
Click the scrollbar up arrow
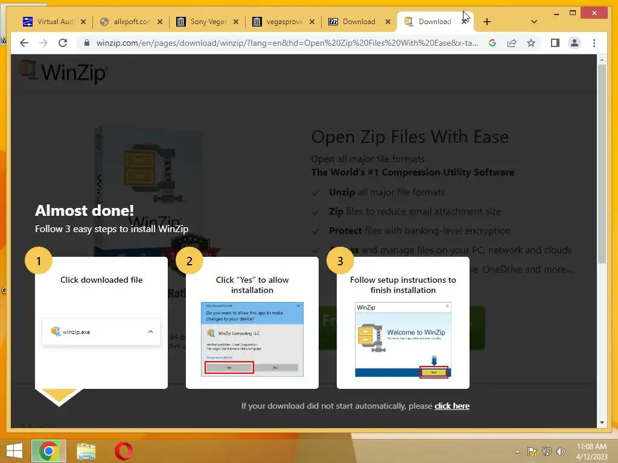(x=602, y=60)
